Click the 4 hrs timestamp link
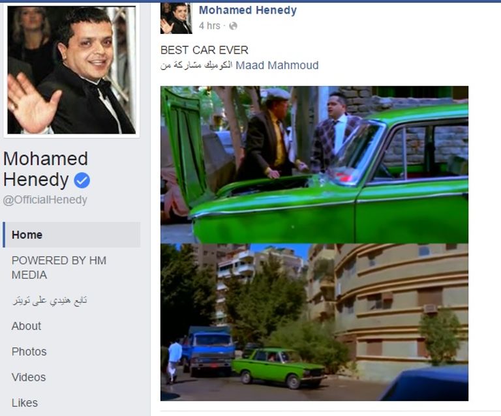This screenshot has width=501, height=416. pos(209,26)
